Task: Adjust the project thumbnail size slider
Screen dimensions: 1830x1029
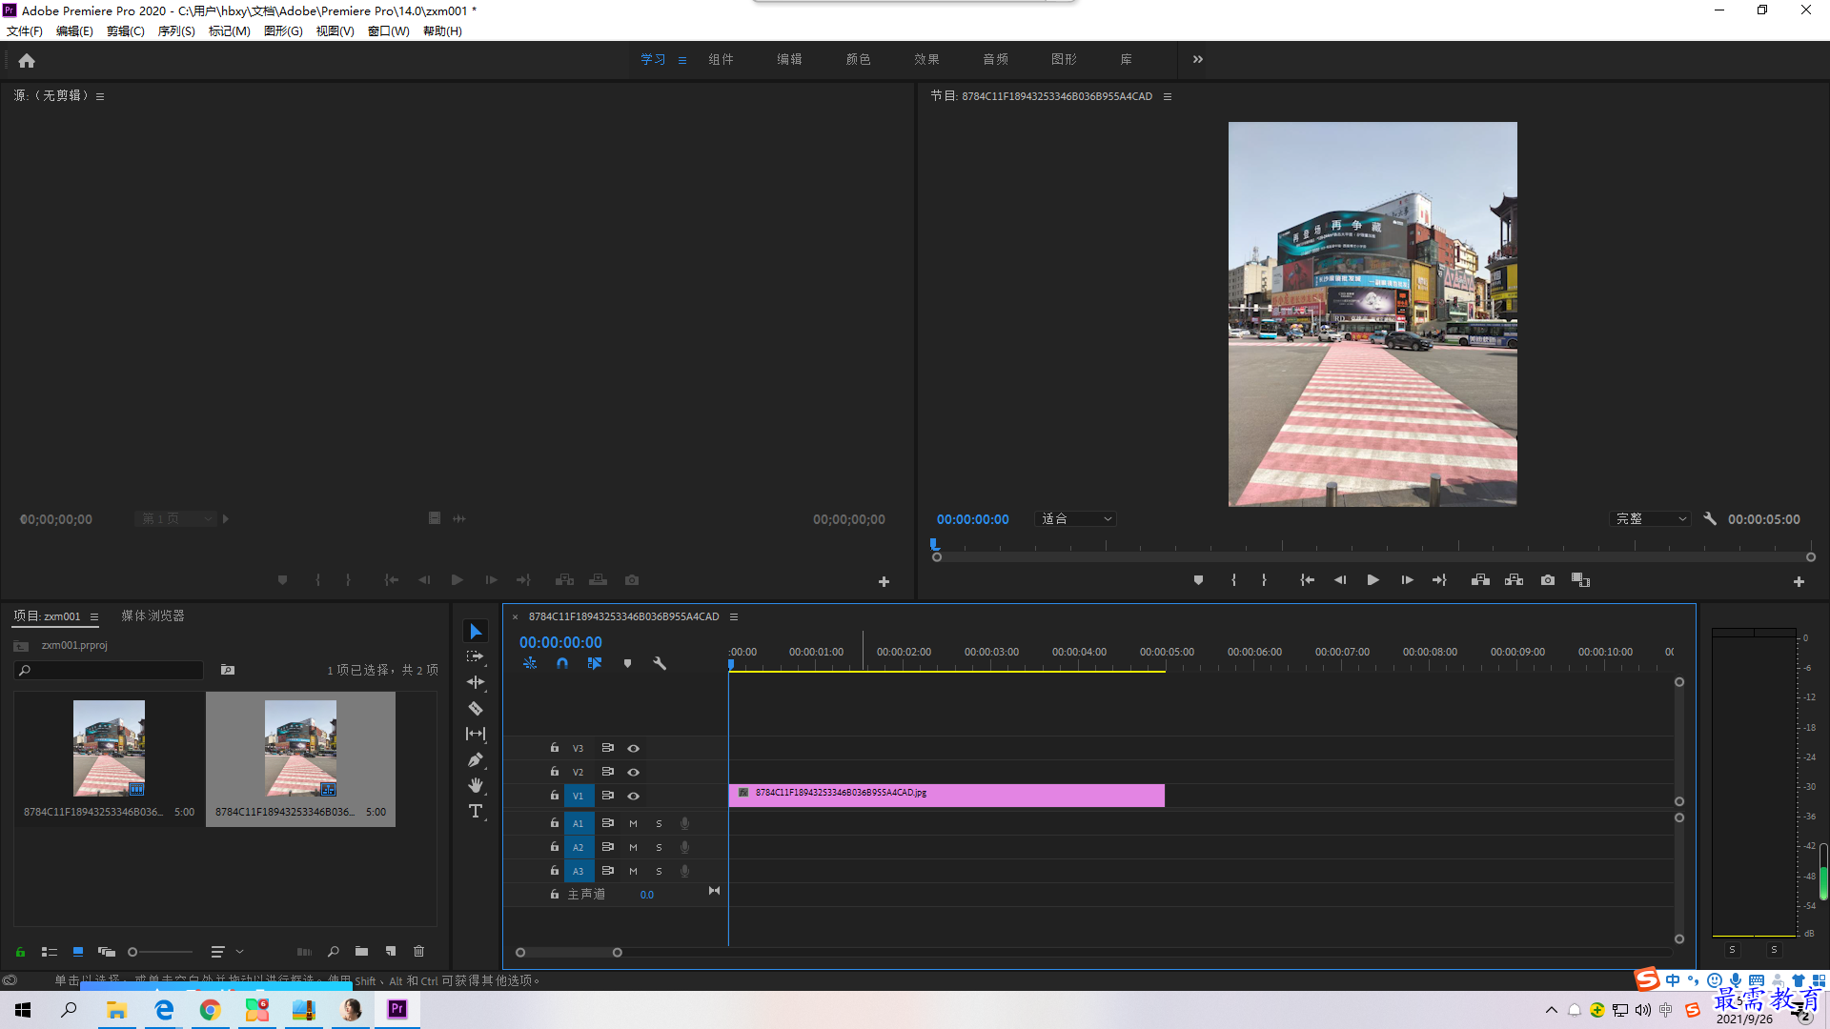Action: pos(160,952)
